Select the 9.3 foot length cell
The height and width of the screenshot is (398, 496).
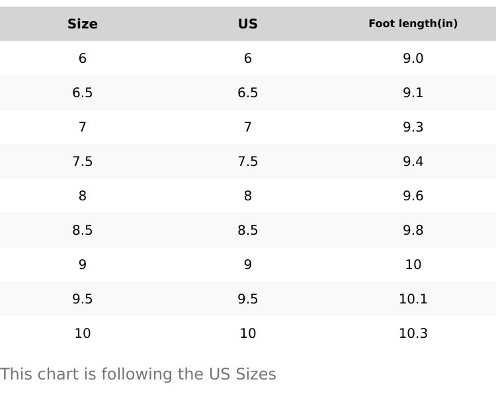point(413,127)
